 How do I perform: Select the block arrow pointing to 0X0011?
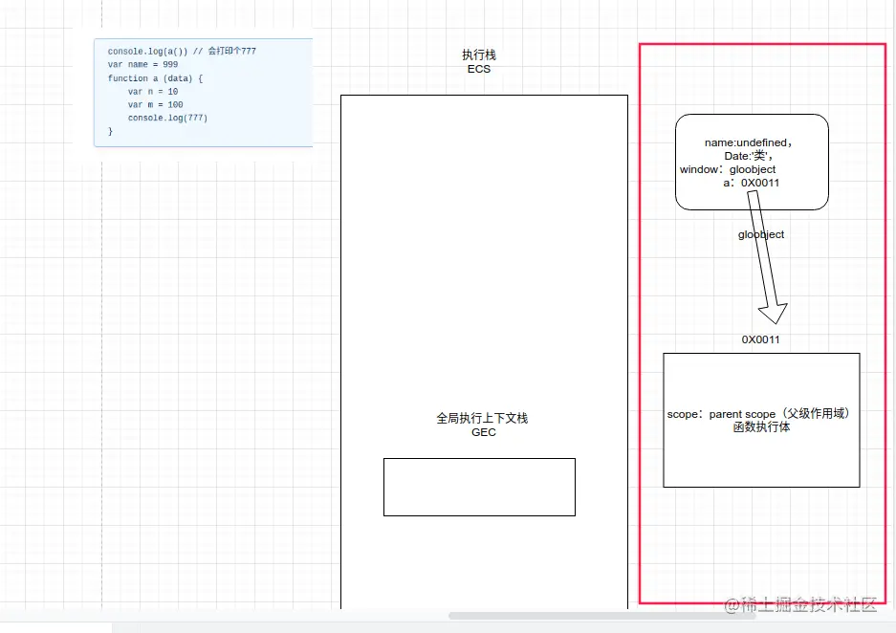pos(768,257)
